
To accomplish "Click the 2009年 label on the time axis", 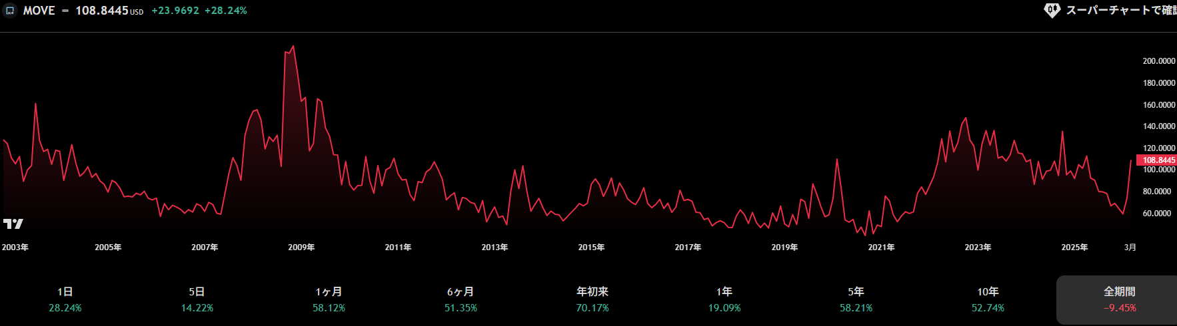I will 301,247.
